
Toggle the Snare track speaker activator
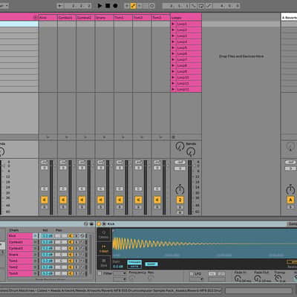[101, 200]
